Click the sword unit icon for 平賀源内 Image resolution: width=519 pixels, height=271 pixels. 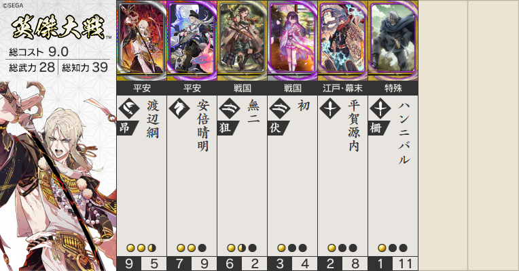[330, 108]
